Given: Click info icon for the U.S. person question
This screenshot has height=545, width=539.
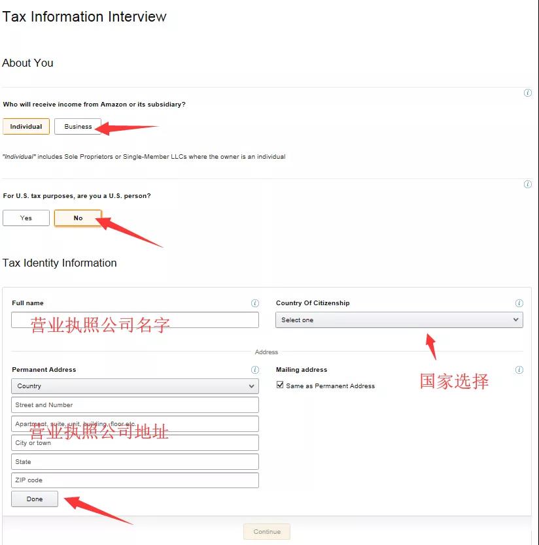Looking at the screenshot, I should coord(528,184).
